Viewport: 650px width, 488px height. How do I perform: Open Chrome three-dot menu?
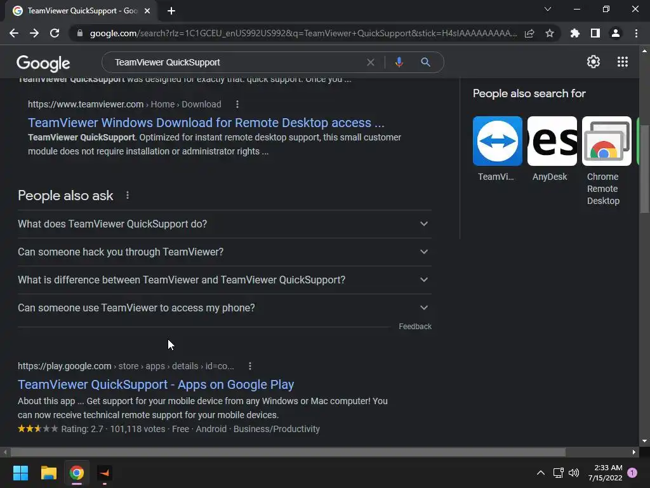point(636,33)
